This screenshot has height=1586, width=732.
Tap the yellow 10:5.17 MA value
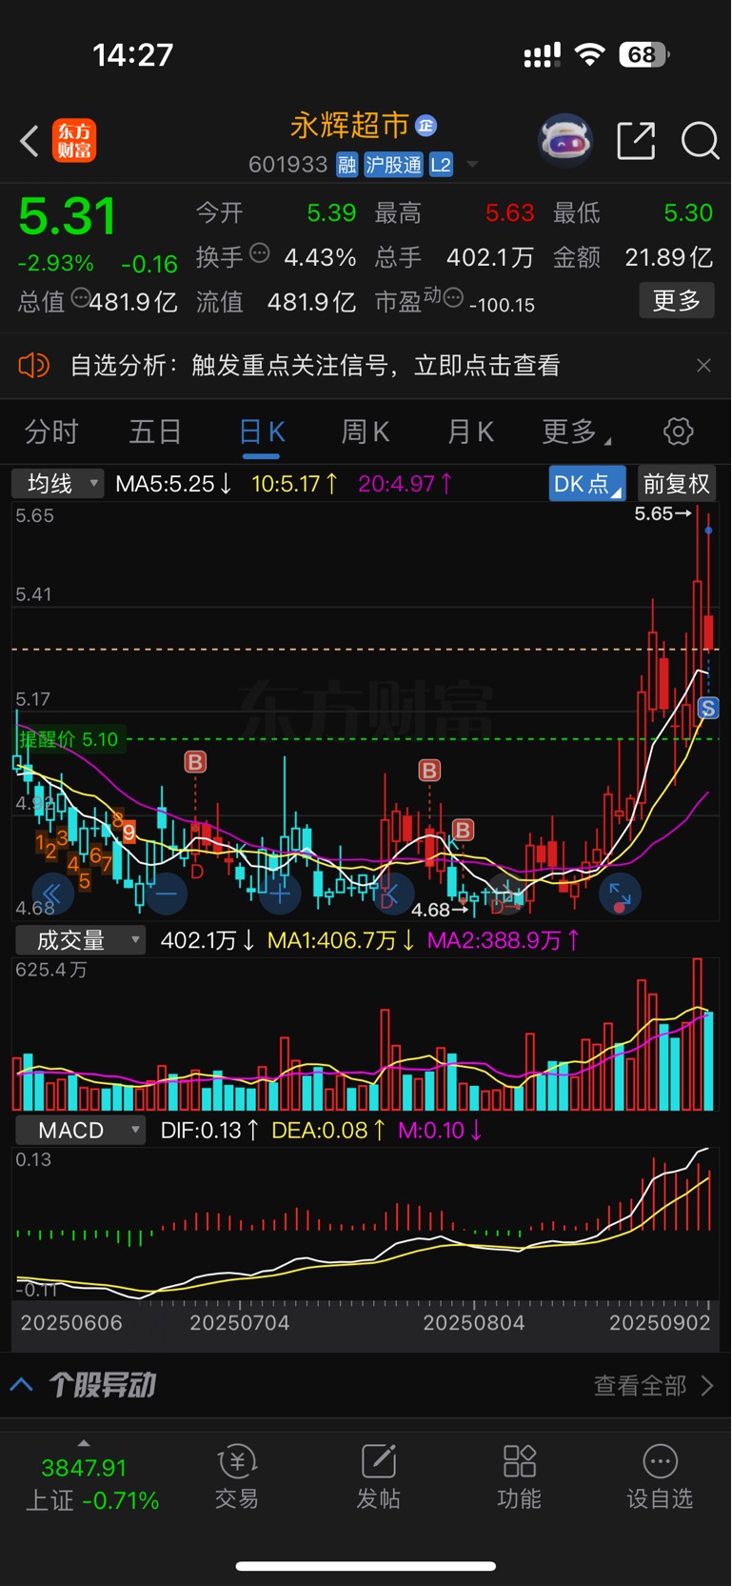click(294, 484)
